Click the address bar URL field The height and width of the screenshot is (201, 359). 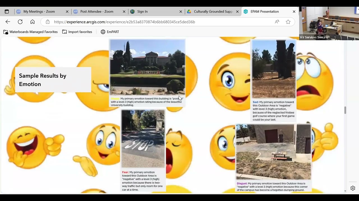(x=168, y=22)
